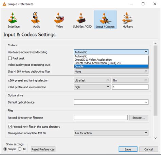This screenshot has width=161, height=155.
Task: Expand the Default optical device combo box
Action: click(111, 102)
